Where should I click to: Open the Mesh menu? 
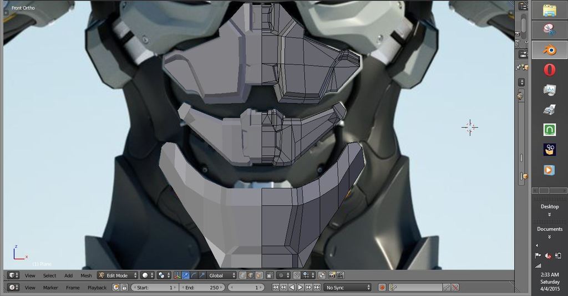[x=86, y=275]
